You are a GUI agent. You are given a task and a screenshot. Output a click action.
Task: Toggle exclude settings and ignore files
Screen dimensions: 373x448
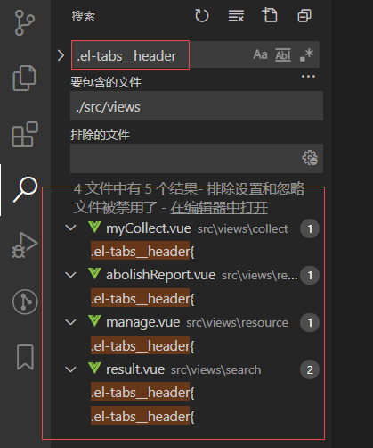tap(310, 158)
